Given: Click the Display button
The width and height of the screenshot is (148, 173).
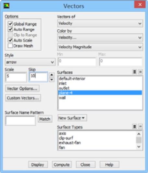Looking at the screenshot, I should pyautogui.click(x=38, y=165).
